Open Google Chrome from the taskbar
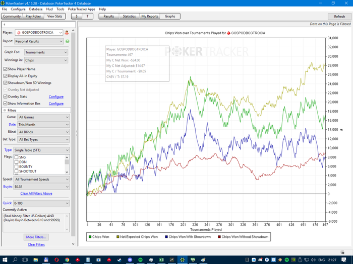Image resolution: width=353 pixels, height=264 pixels. (x=67, y=260)
